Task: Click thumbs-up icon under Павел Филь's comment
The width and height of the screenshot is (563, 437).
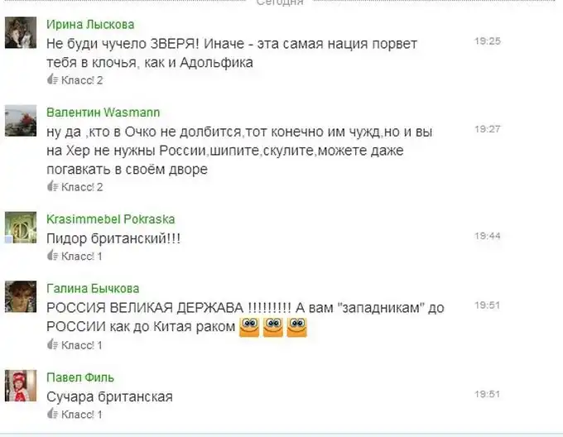Action: coord(52,414)
